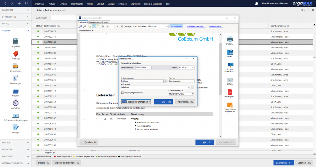Click the PDF-Export icon
The width and height of the screenshot is (316, 167).
pos(230,92)
